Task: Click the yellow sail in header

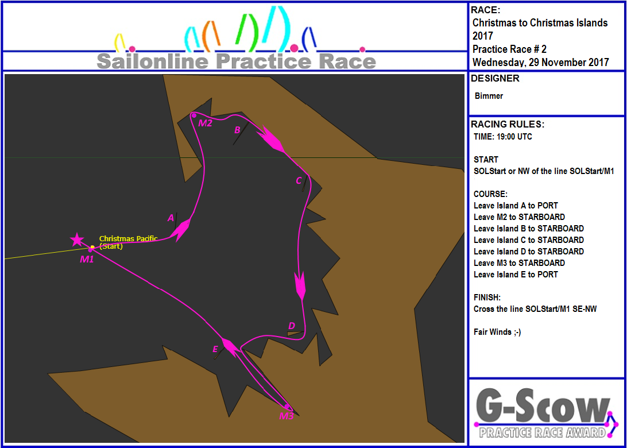Action: click(120, 43)
